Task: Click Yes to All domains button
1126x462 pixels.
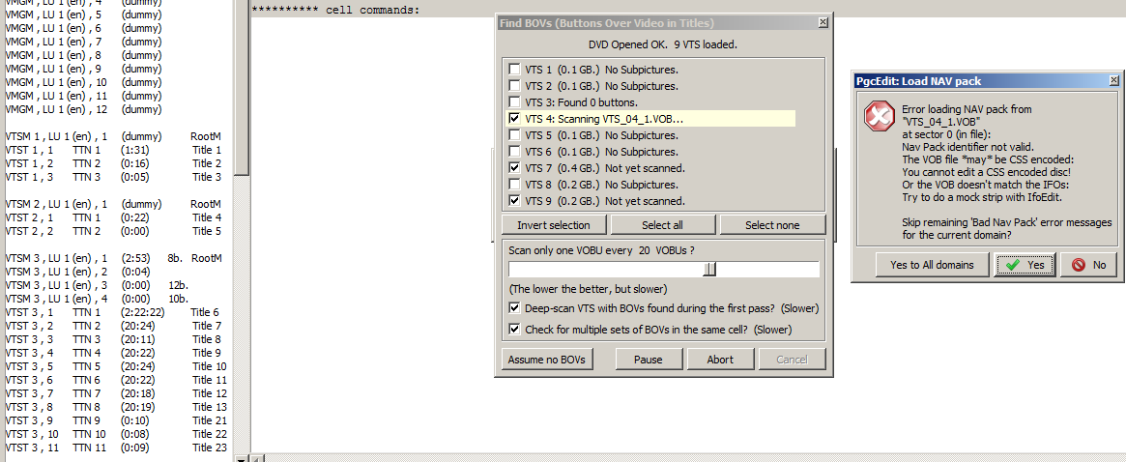Action: (x=932, y=265)
